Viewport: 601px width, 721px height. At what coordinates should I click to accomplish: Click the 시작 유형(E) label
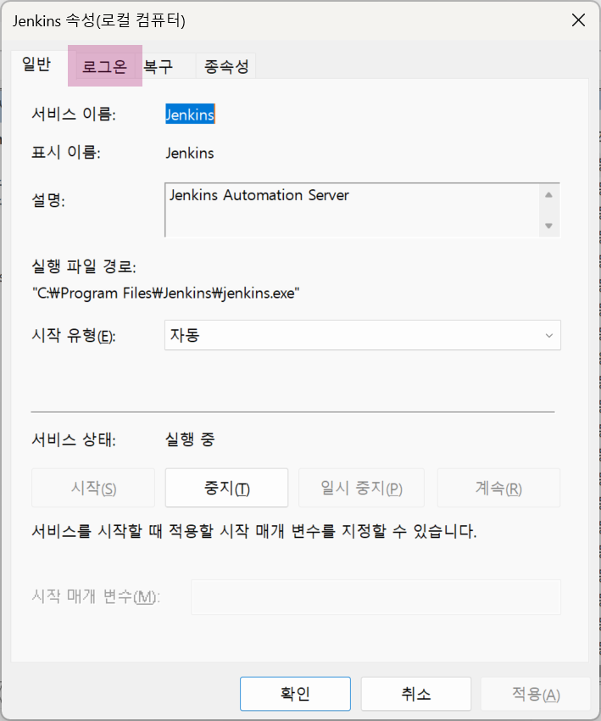[x=74, y=335]
